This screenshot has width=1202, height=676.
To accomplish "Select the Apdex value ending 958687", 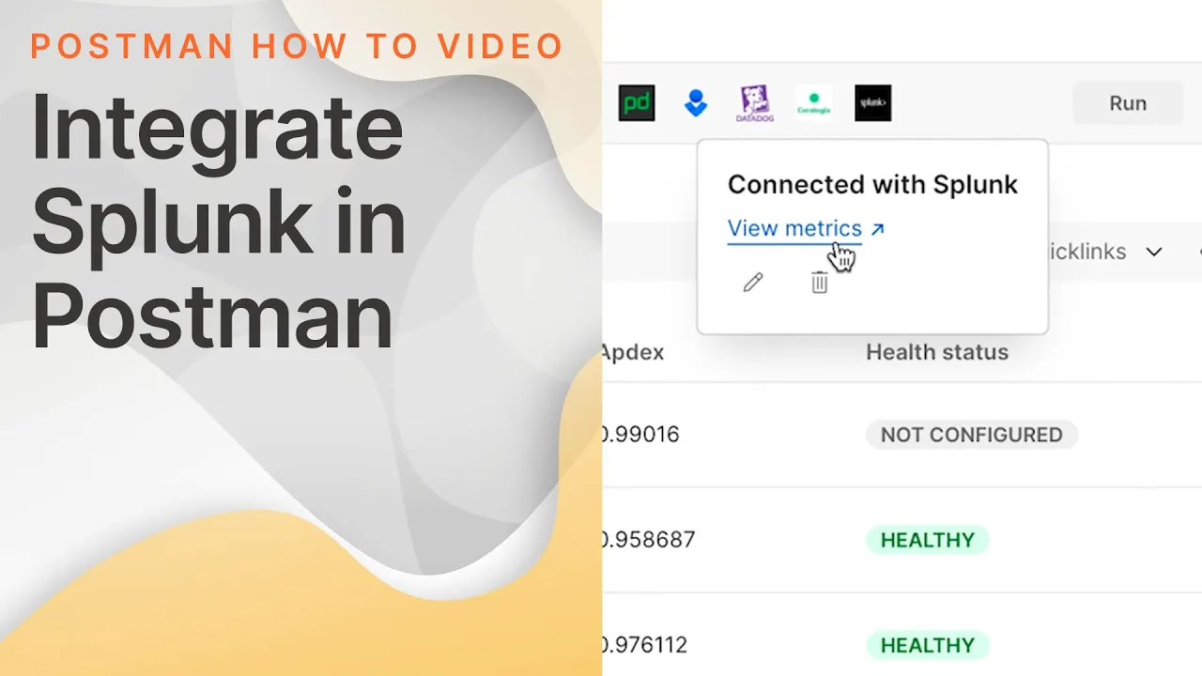I will [648, 540].
